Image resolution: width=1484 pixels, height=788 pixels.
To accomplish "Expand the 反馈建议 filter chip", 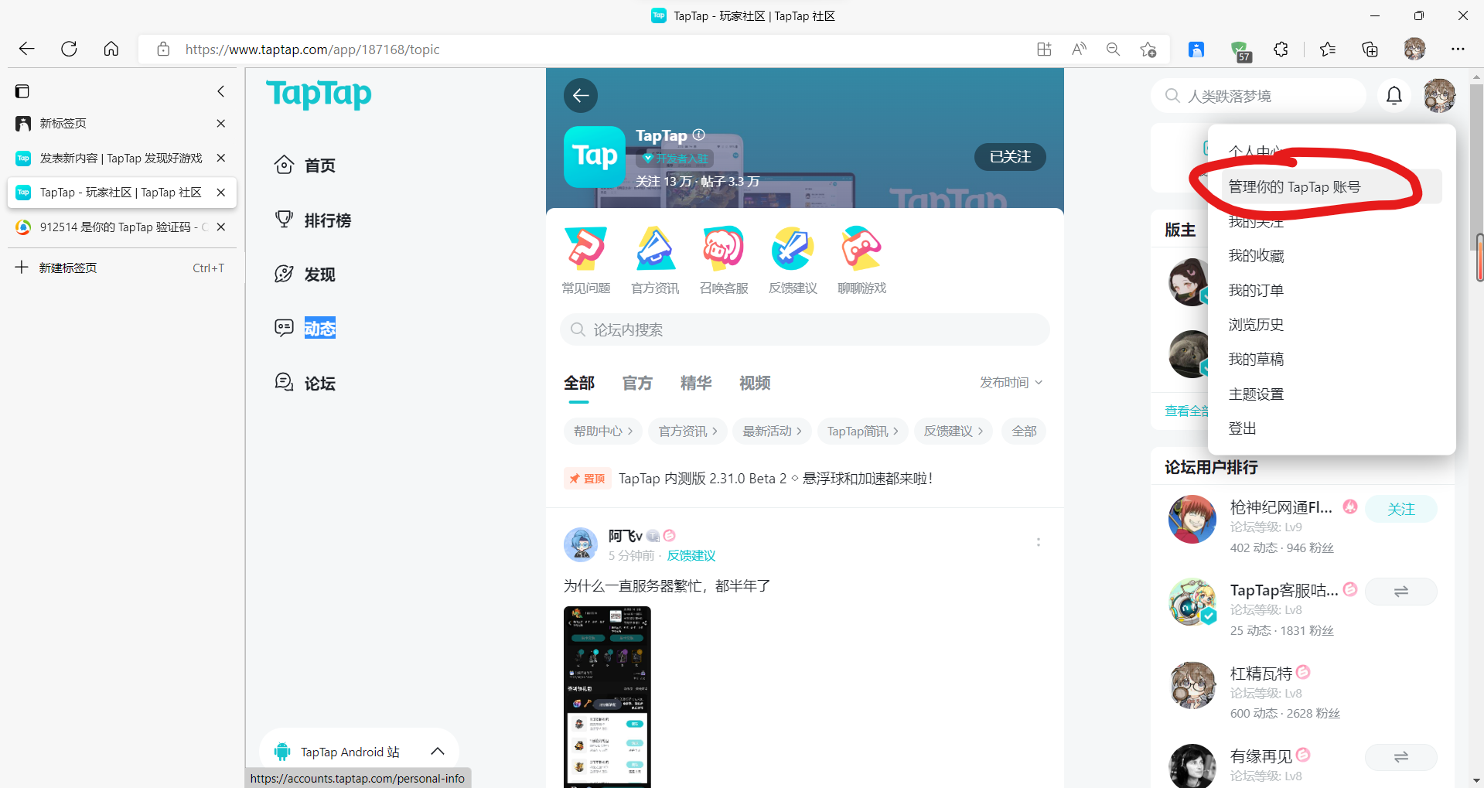I will (954, 432).
